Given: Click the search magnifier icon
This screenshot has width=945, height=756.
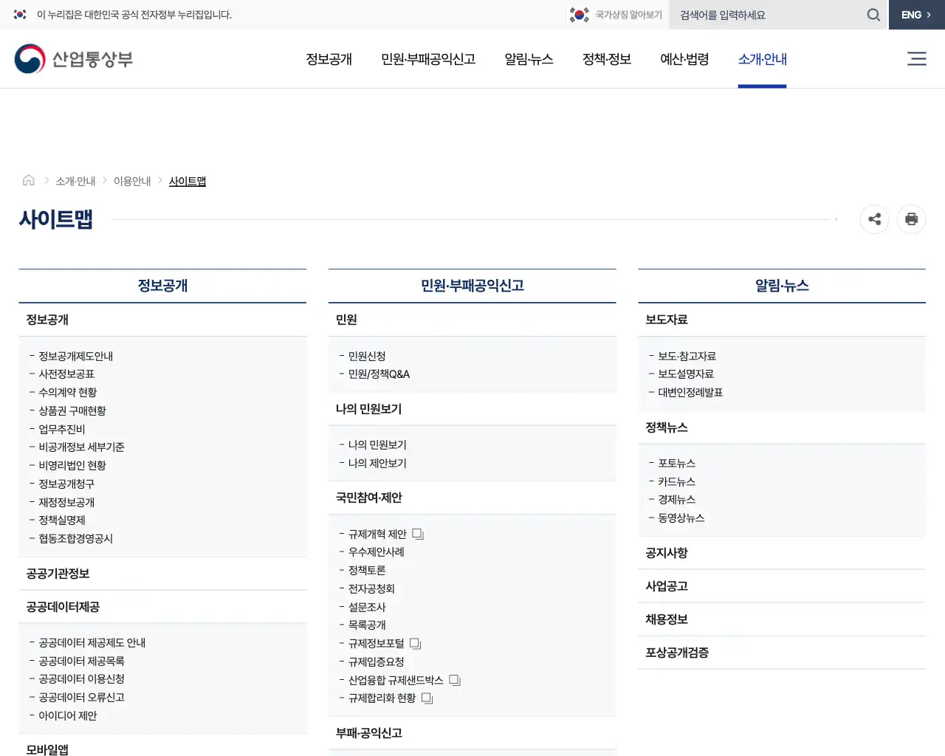Looking at the screenshot, I should coord(873,14).
